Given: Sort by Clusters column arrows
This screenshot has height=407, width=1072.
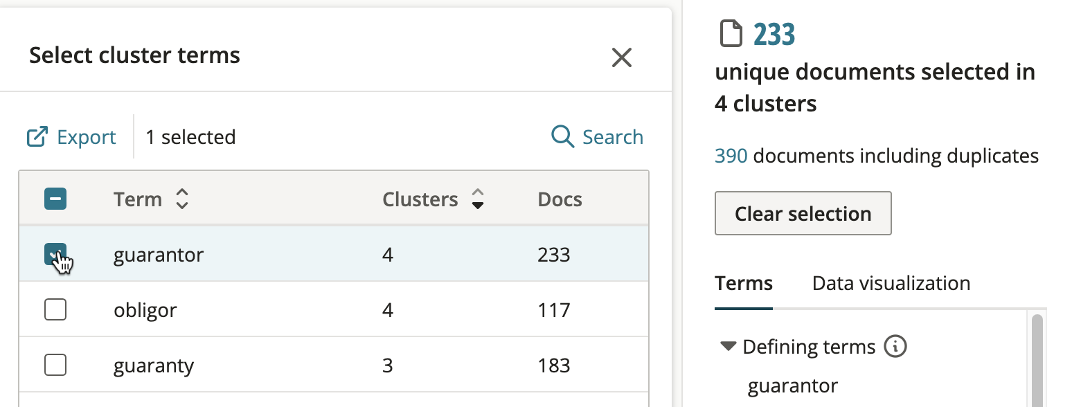Looking at the screenshot, I should pos(477,199).
